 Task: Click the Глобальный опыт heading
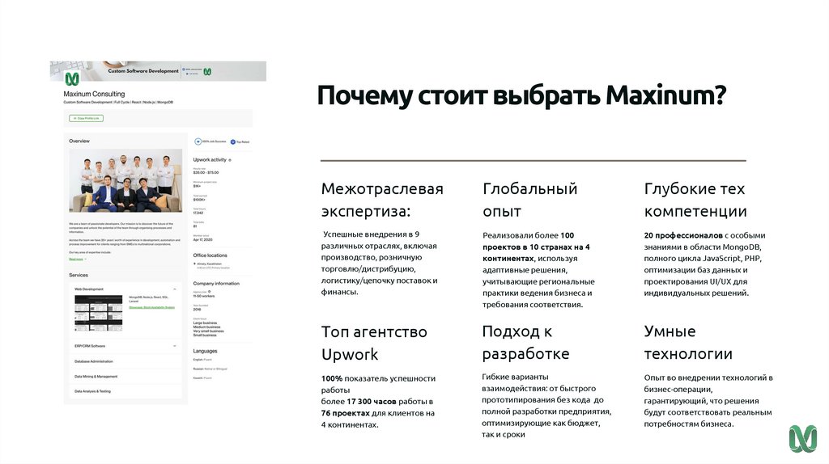[529, 200]
